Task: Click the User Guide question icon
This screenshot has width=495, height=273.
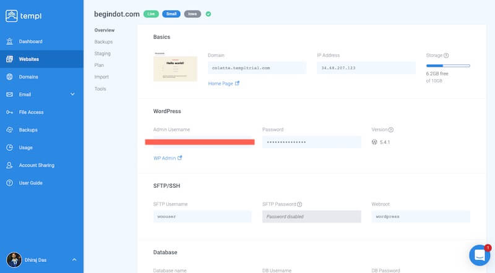Action: [9, 183]
